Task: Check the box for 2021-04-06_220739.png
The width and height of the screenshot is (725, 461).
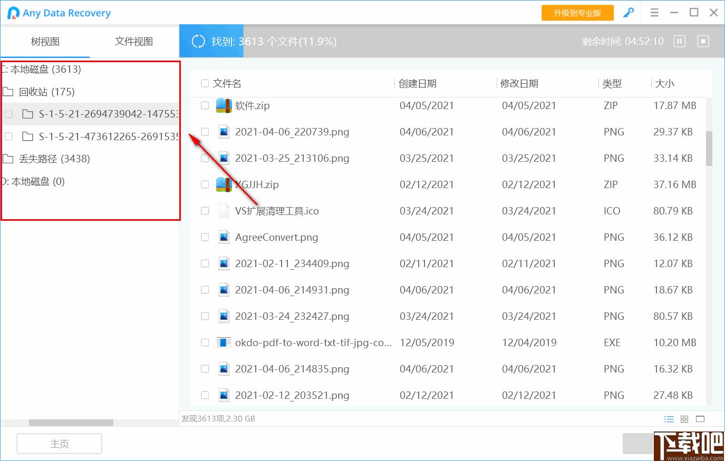Action: click(x=205, y=132)
